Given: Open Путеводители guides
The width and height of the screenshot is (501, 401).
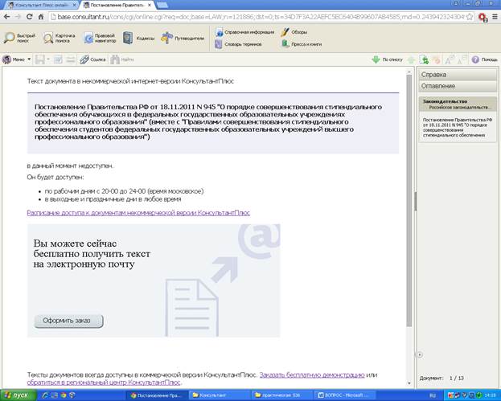Looking at the screenshot, I should pos(183,38).
